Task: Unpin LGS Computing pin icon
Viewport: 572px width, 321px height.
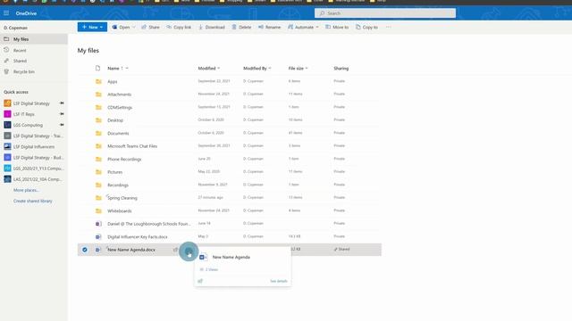Action: (x=62, y=125)
